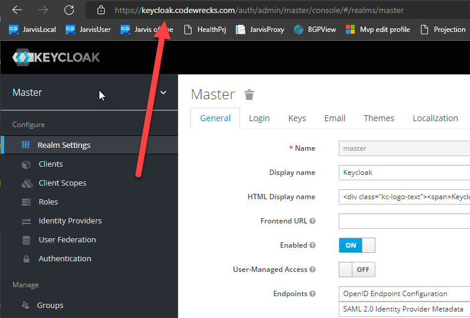470x318 pixels.
Task: Open the JarvisLocal bookmark
Action: (33, 30)
